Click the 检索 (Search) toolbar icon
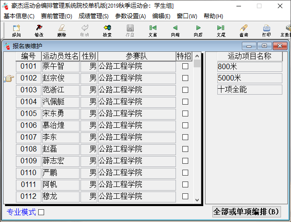291x222 pixels. click(107, 30)
